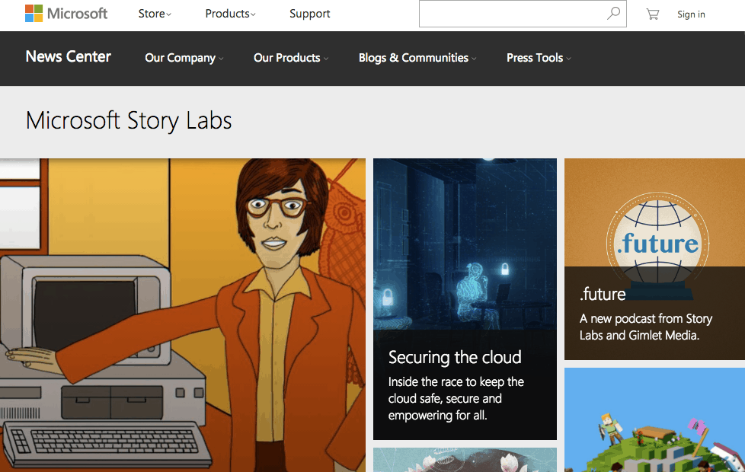This screenshot has width=745, height=472.
Task: Open the Minecraft island story tile
Action: (654, 419)
